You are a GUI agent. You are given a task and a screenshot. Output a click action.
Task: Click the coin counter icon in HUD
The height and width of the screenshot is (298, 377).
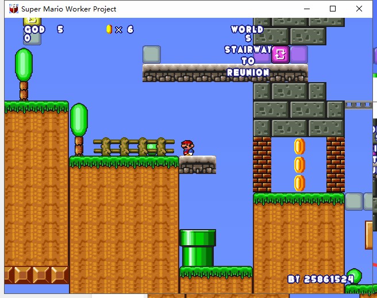109,29
